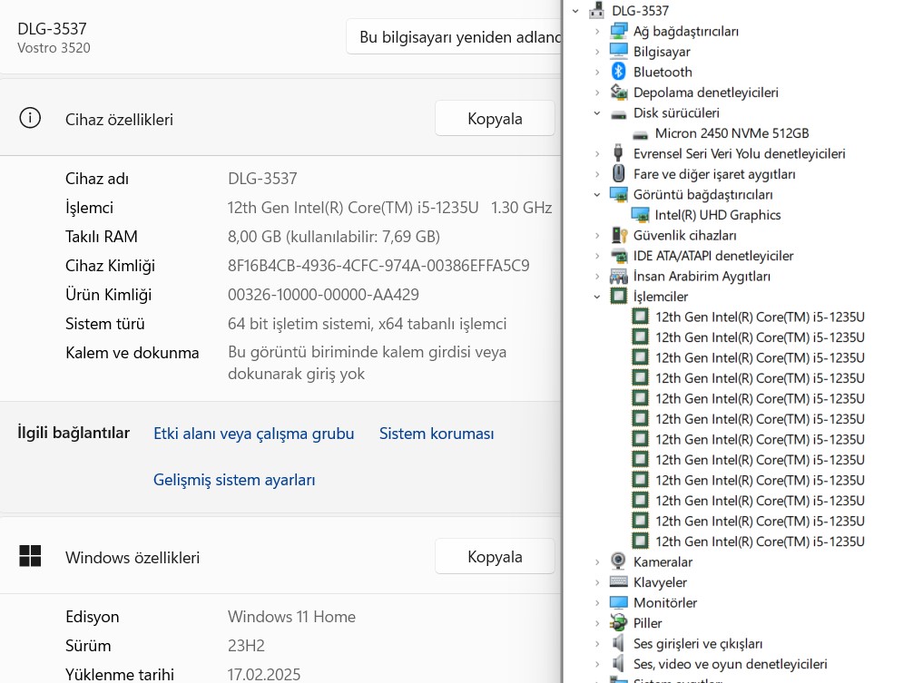Expand the Piller node arrow
Screen dimensions: 923x683
pyautogui.click(x=597, y=623)
